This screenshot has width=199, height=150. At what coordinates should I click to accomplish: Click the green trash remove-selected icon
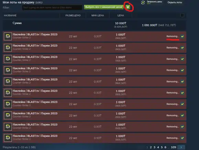tap(128, 7)
